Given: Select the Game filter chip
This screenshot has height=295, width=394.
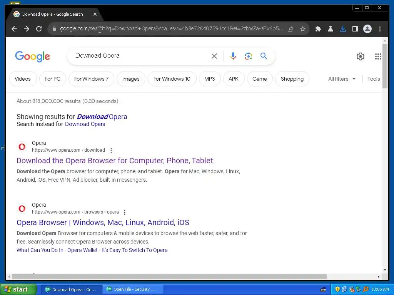Looking at the screenshot, I should [260, 79].
